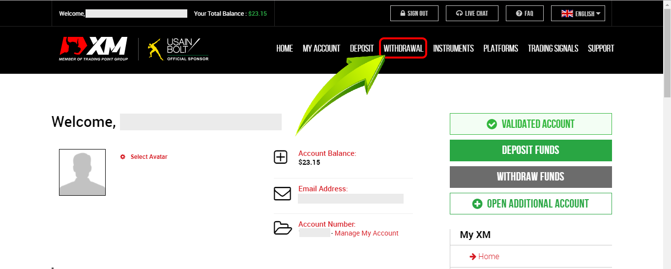The height and width of the screenshot is (269, 671).
Task: Click the UK flag icon
Action: coord(567,14)
